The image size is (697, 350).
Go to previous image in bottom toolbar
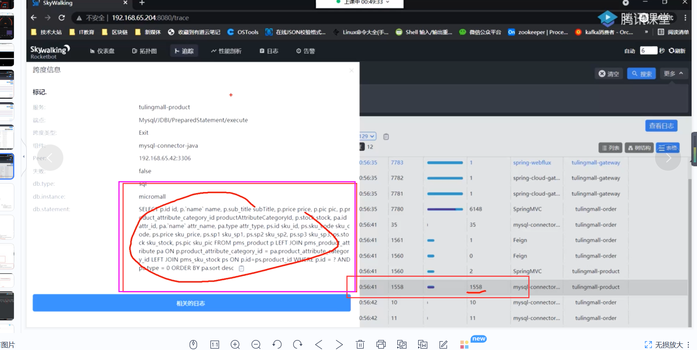tap(319, 344)
